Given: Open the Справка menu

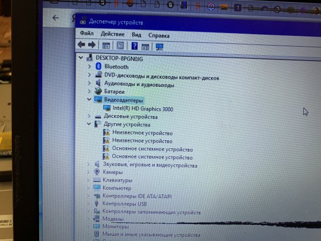Looking at the screenshot, I should click(159, 35).
